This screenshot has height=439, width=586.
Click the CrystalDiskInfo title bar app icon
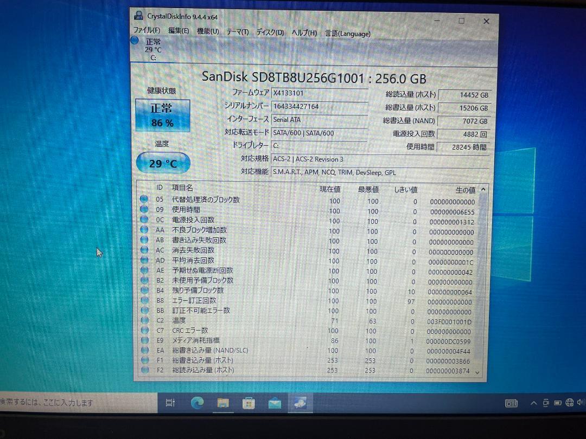pyautogui.click(x=139, y=15)
